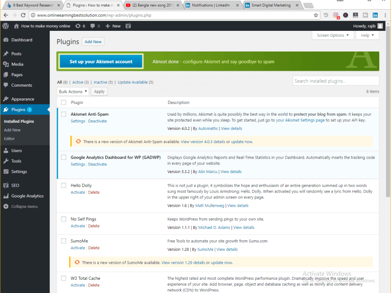The image size is (391, 293).
Task: Check the Akismet Anti-Spam checkbox
Action: pyautogui.click(x=64, y=114)
